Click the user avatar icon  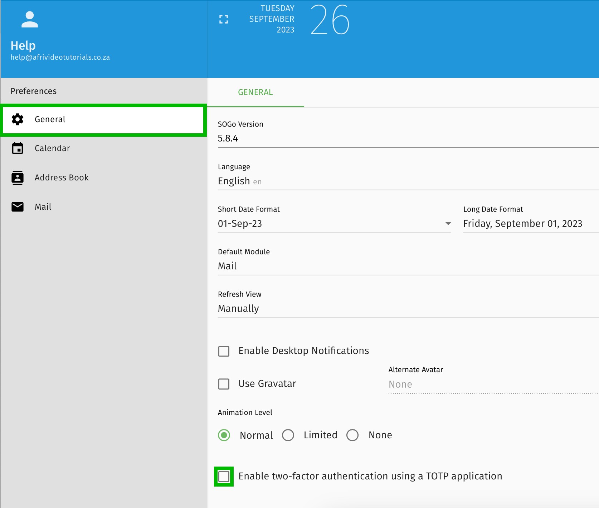[x=29, y=19]
